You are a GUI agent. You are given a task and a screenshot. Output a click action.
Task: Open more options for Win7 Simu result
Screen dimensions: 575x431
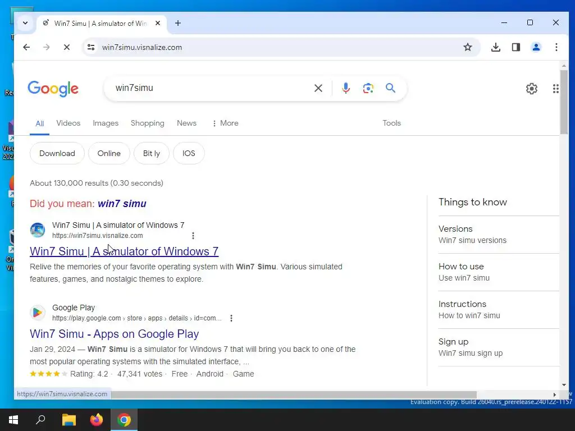193,236
